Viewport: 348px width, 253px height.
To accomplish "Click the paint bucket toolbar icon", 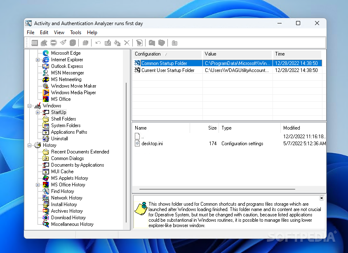I will click(x=117, y=43).
